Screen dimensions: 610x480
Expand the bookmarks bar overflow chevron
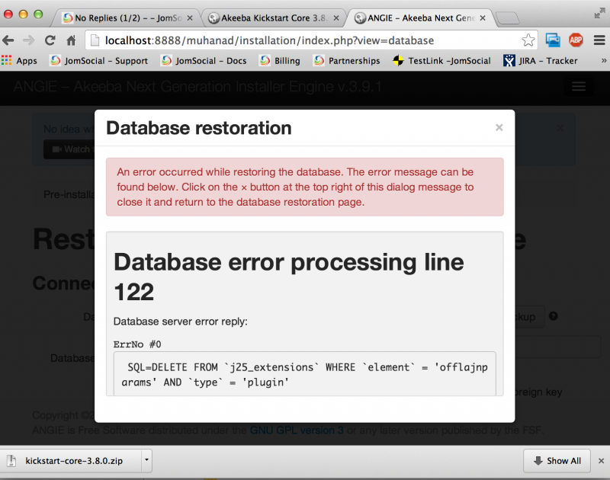604,61
